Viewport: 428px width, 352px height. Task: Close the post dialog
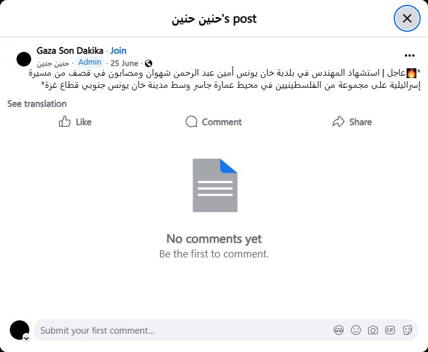point(407,18)
